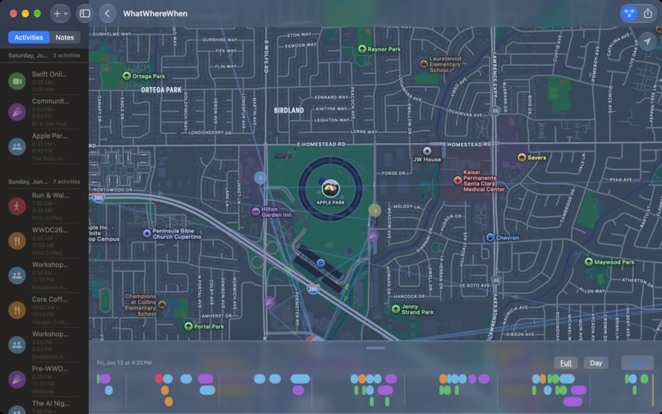Open the Workshop… activity starting 9:30 AM

[44, 275]
